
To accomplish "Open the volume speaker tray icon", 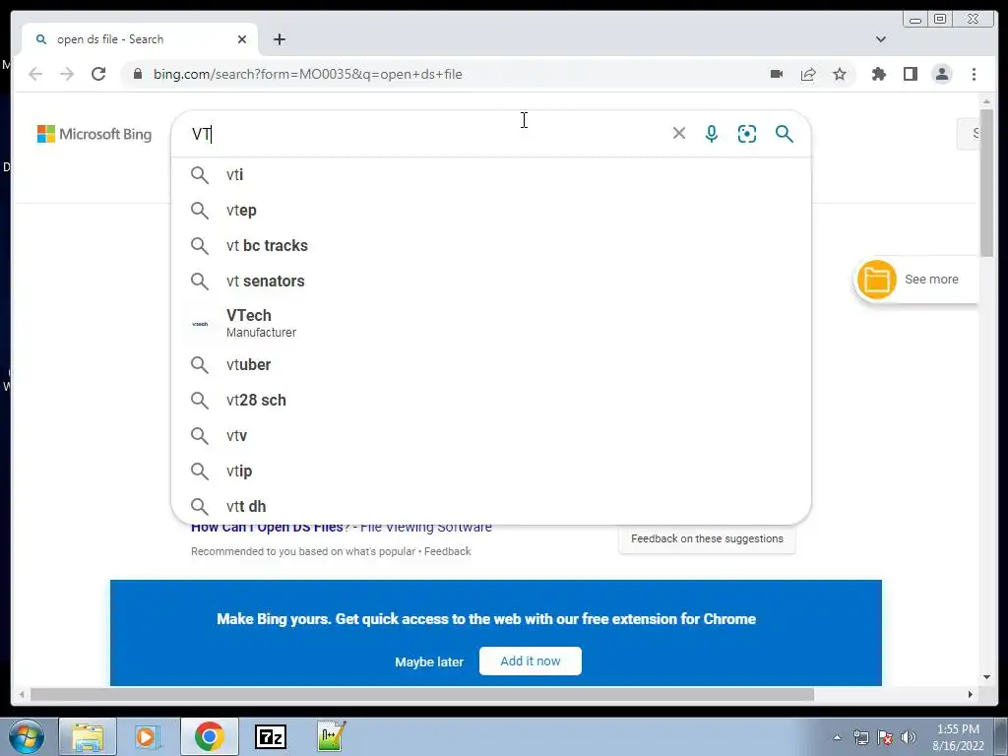I will click(909, 737).
